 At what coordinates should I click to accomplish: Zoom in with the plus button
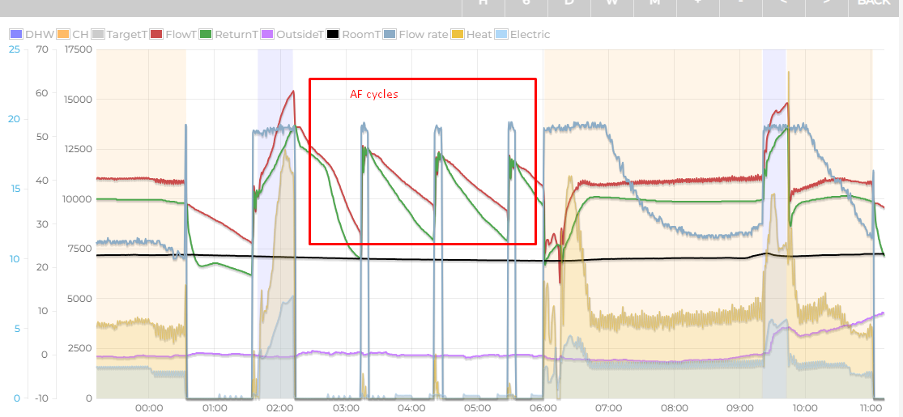pyautogui.click(x=697, y=4)
